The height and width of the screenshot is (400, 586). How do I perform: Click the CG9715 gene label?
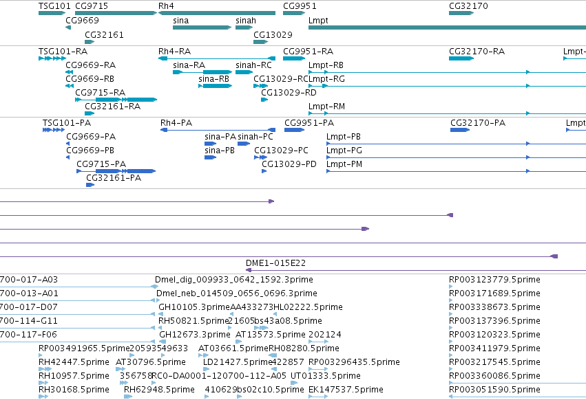[x=92, y=6]
